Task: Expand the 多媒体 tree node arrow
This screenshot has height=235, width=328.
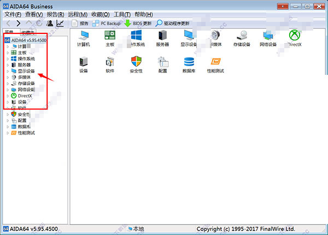Action: [x=8, y=78]
